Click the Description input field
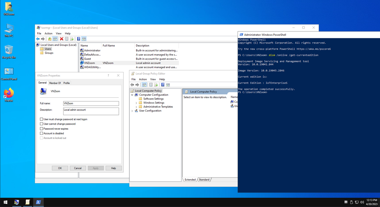380x207 pixels. pyautogui.click(x=91, y=111)
